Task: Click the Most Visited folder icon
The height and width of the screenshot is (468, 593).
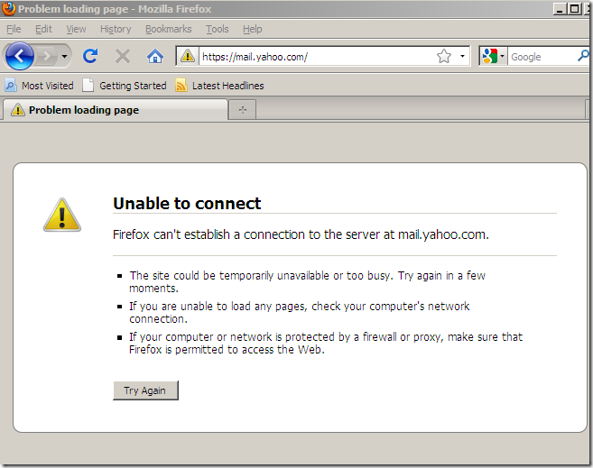Action: 10,86
